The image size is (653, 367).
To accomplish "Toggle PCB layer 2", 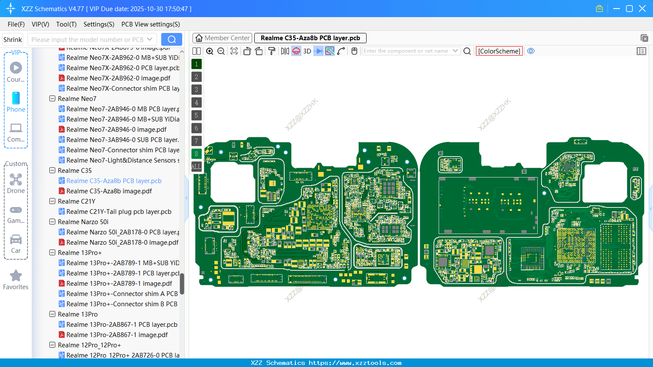I will 196,77.
